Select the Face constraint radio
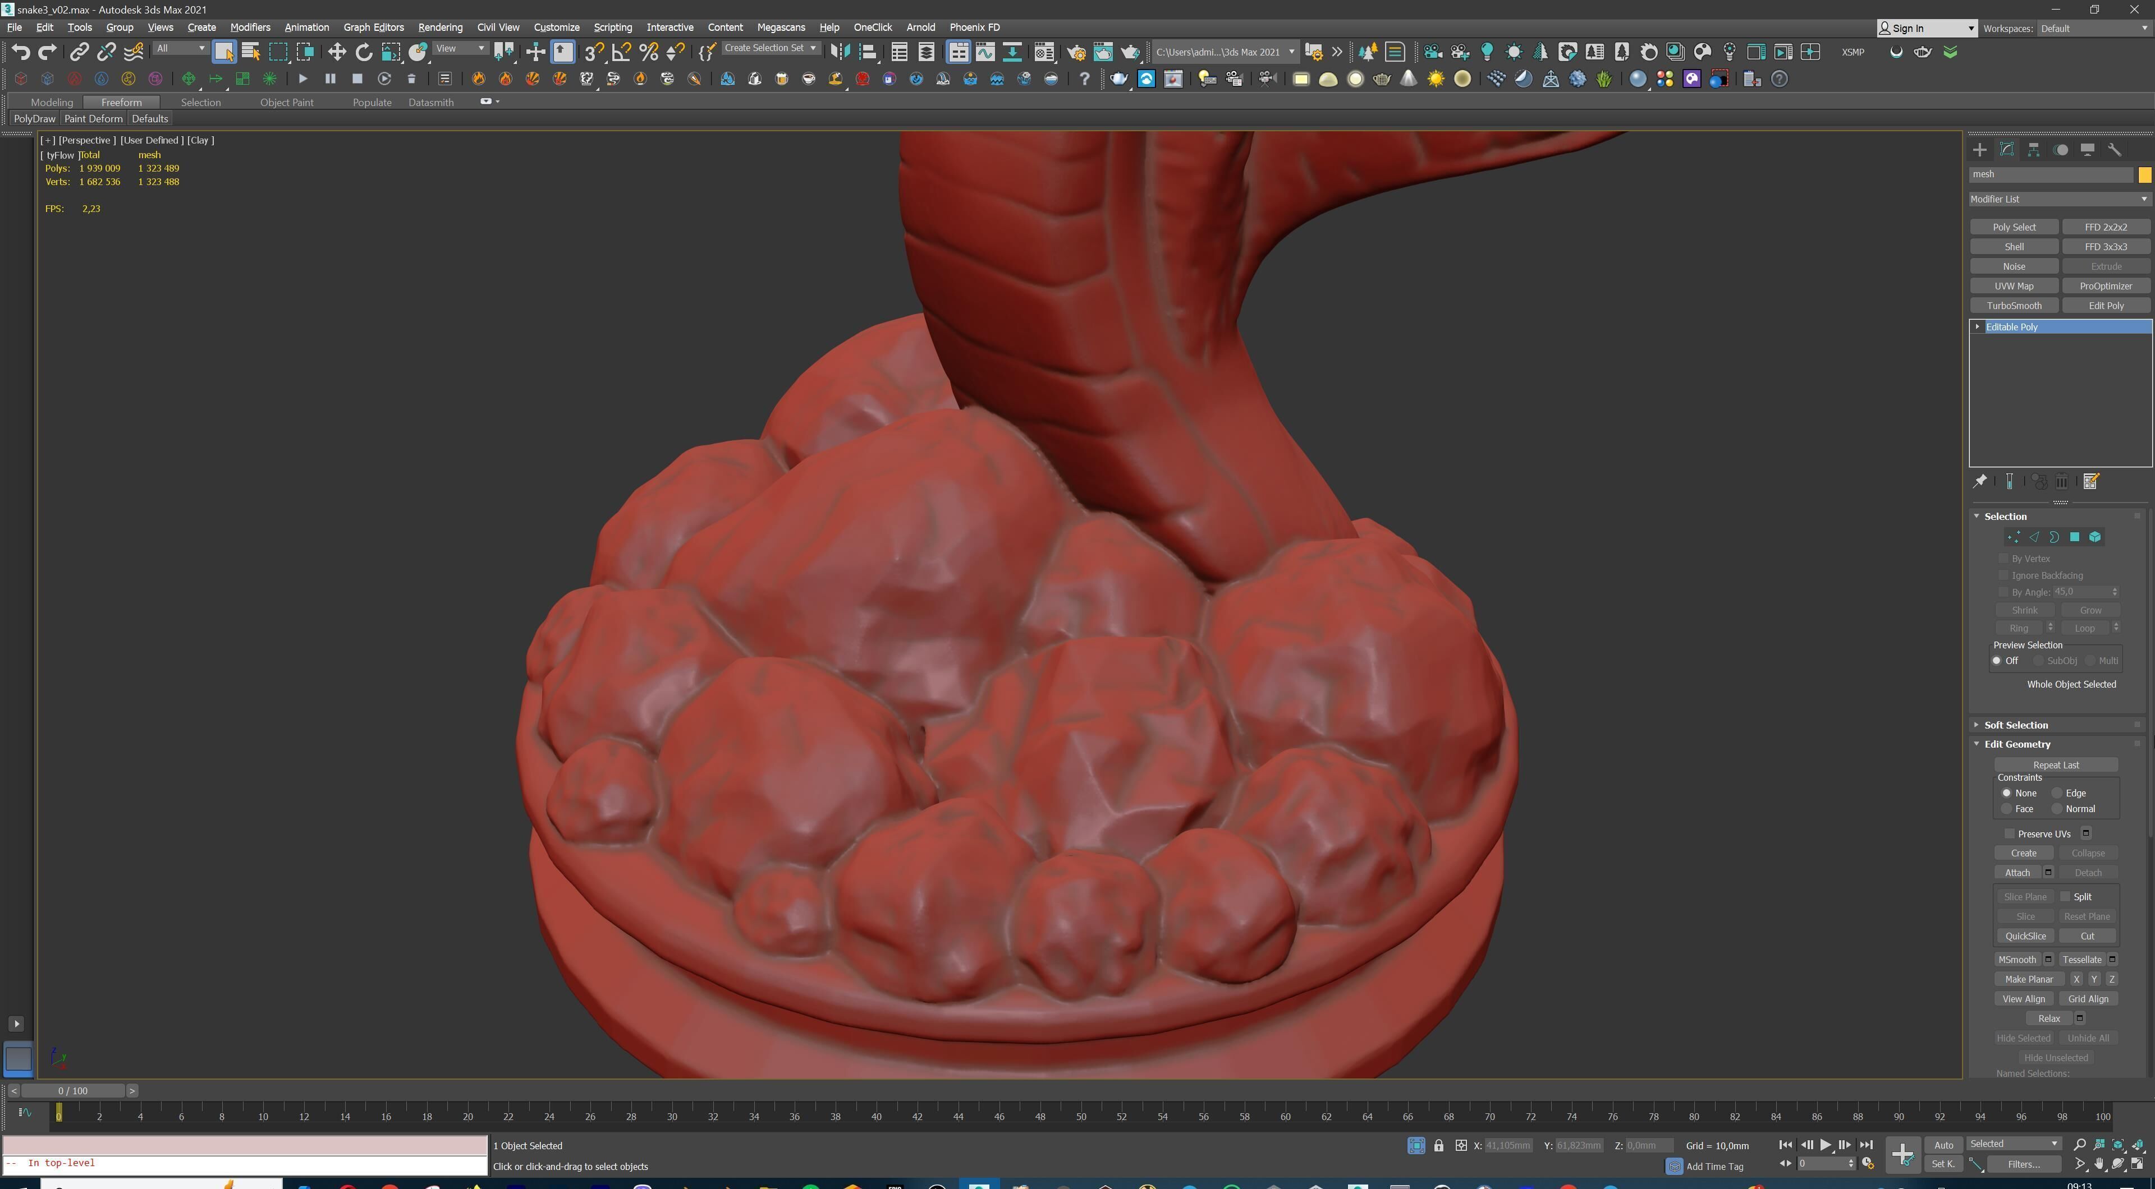Viewport: 2155px width, 1189px height. coord(2006,809)
